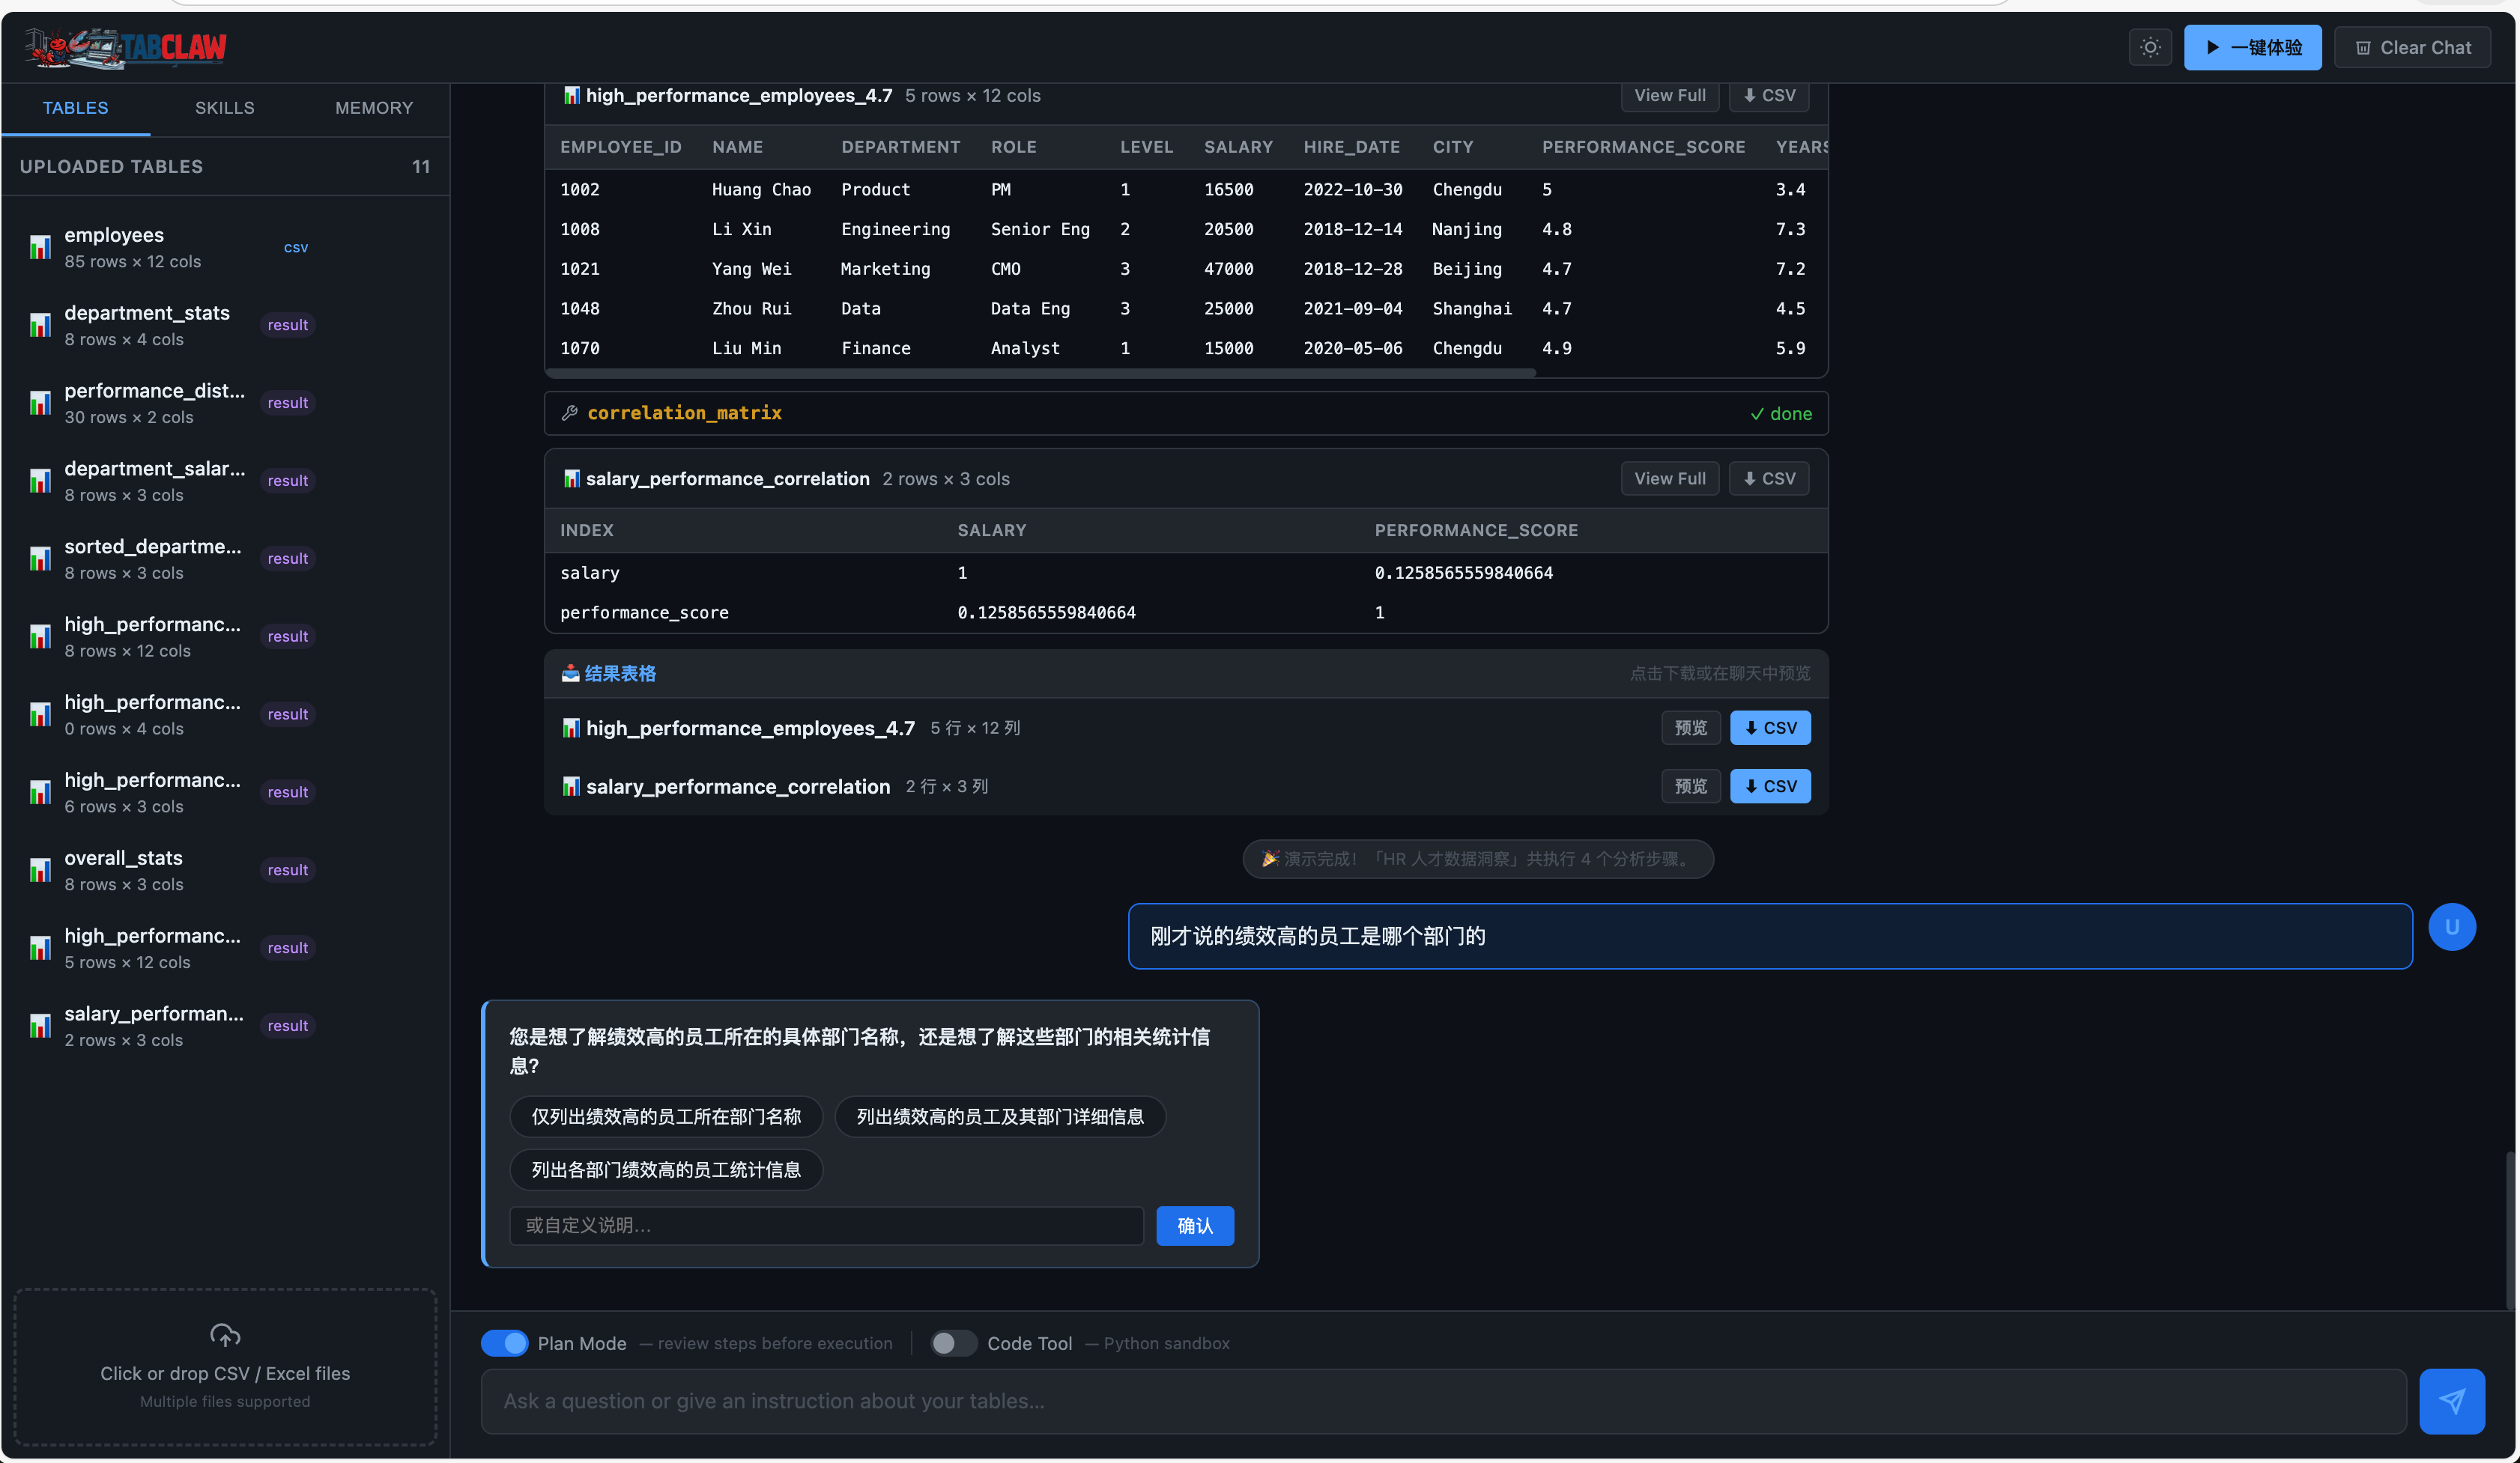Open department_stats result table in sidebar
This screenshot has width=2520, height=1463.
coord(147,325)
